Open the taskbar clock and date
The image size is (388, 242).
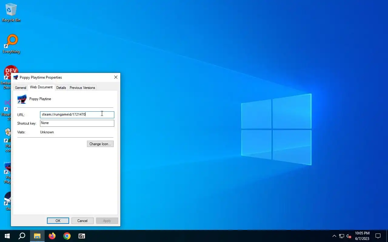point(362,236)
